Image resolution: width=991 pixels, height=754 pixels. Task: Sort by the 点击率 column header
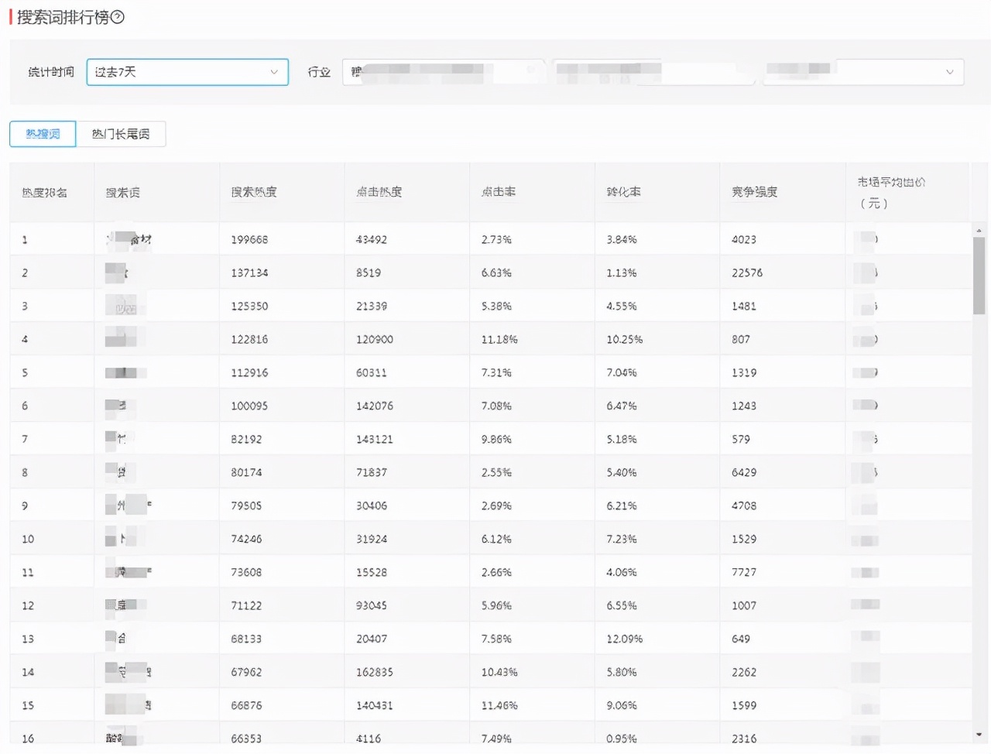(x=499, y=192)
